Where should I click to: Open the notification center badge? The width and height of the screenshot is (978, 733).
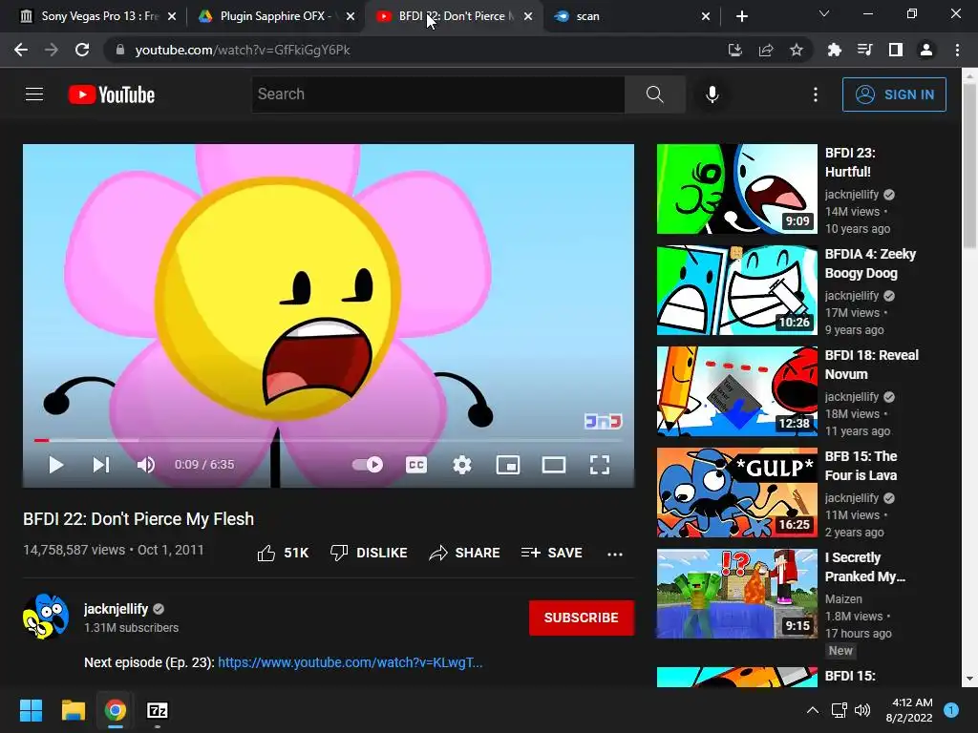coord(951,710)
